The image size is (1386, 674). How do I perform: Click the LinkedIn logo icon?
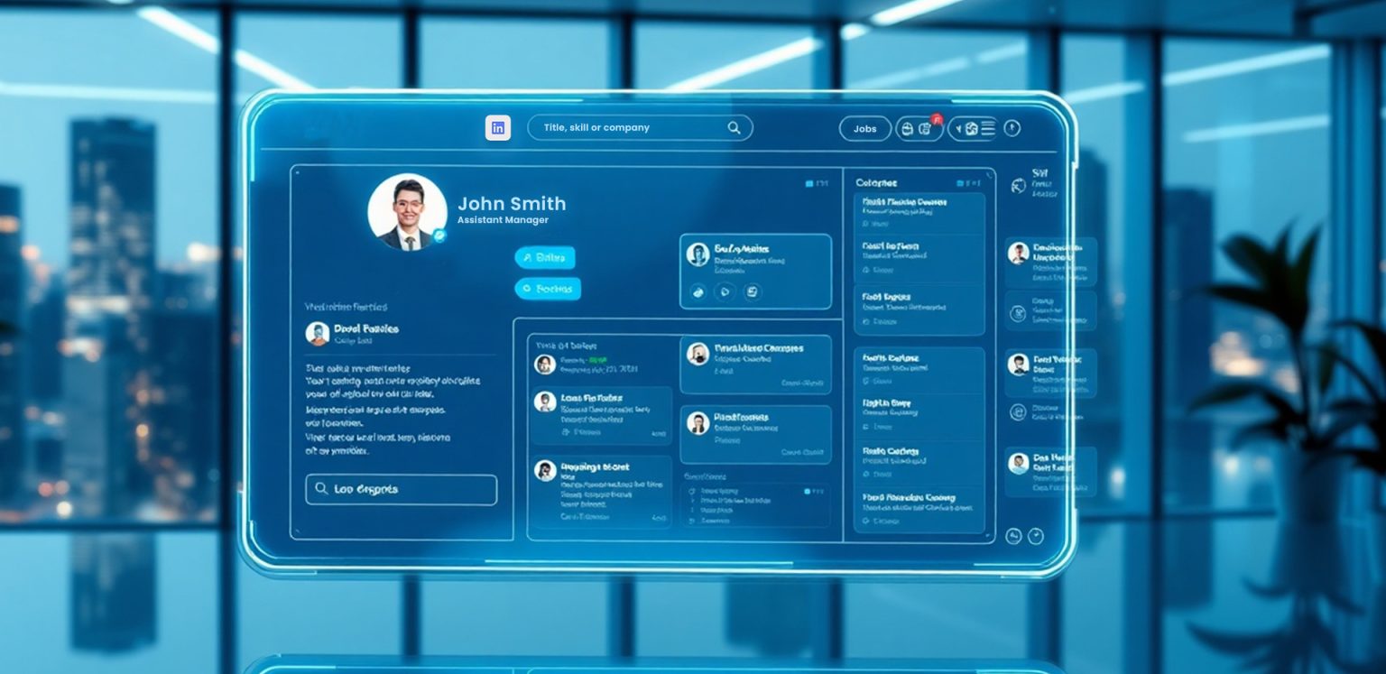pyautogui.click(x=497, y=128)
